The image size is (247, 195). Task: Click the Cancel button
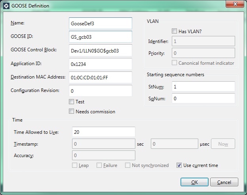click(224, 182)
